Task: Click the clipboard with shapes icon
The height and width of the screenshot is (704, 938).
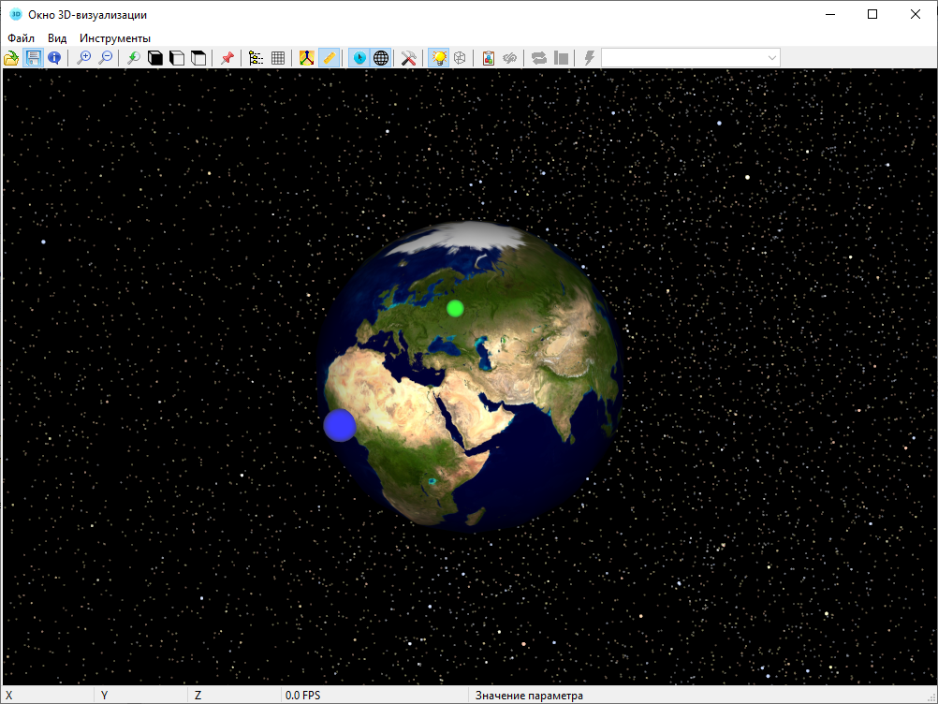Action: click(x=488, y=58)
